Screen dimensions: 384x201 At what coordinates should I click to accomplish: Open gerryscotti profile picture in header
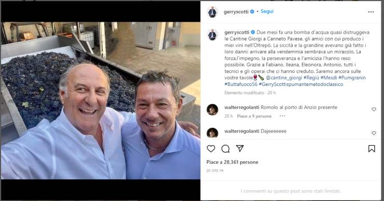point(212,12)
